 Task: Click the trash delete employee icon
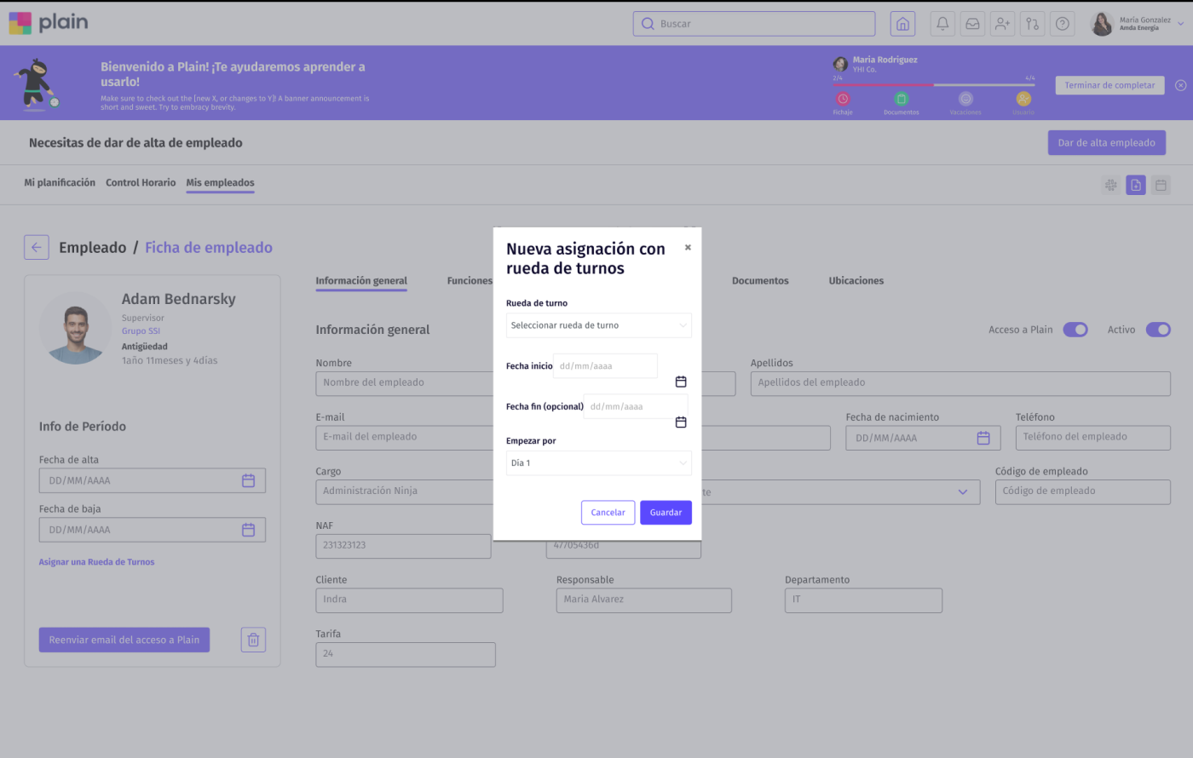coord(253,640)
